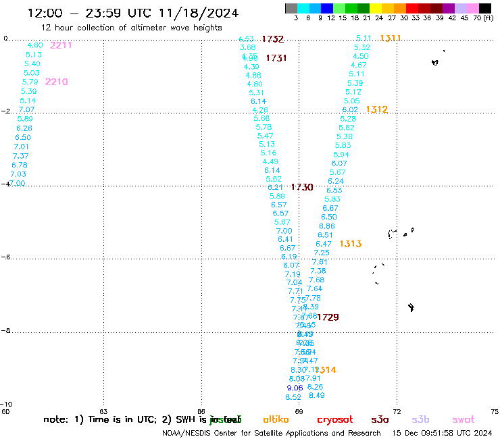Click the red cryosat satellite legend label
The image size is (500, 439).
pyautogui.click(x=335, y=420)
